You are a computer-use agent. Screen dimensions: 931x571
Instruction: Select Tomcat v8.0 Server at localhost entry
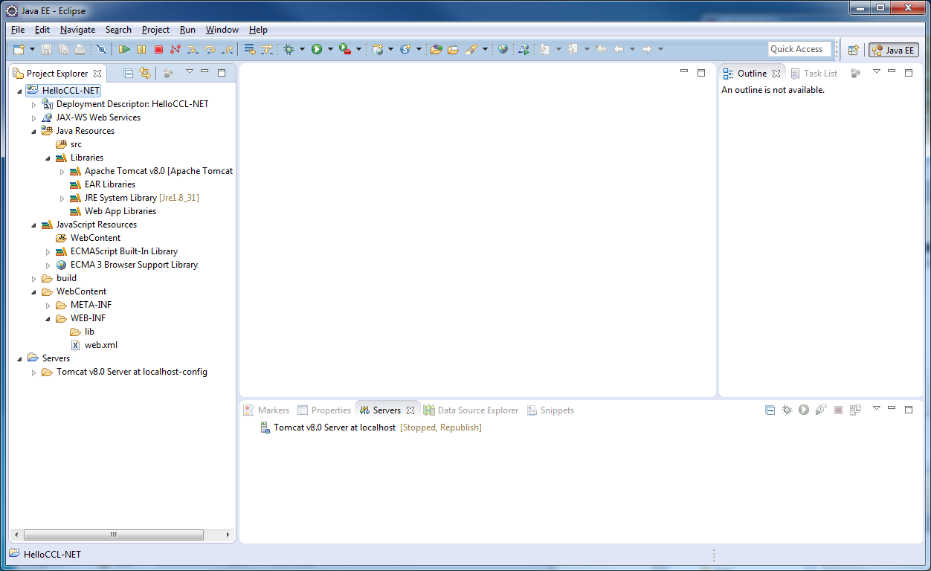[x=334, y=428]
